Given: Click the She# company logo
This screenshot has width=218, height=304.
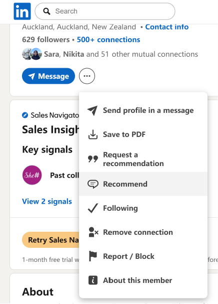Looking at the screenshot, I should pos(32,175).
